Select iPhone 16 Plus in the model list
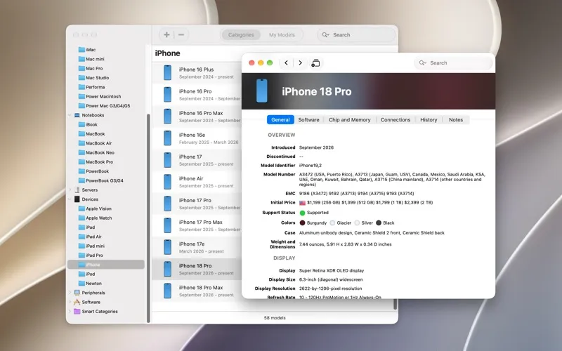The height and width of the screenshot is (351, 562). click(197, 73)
